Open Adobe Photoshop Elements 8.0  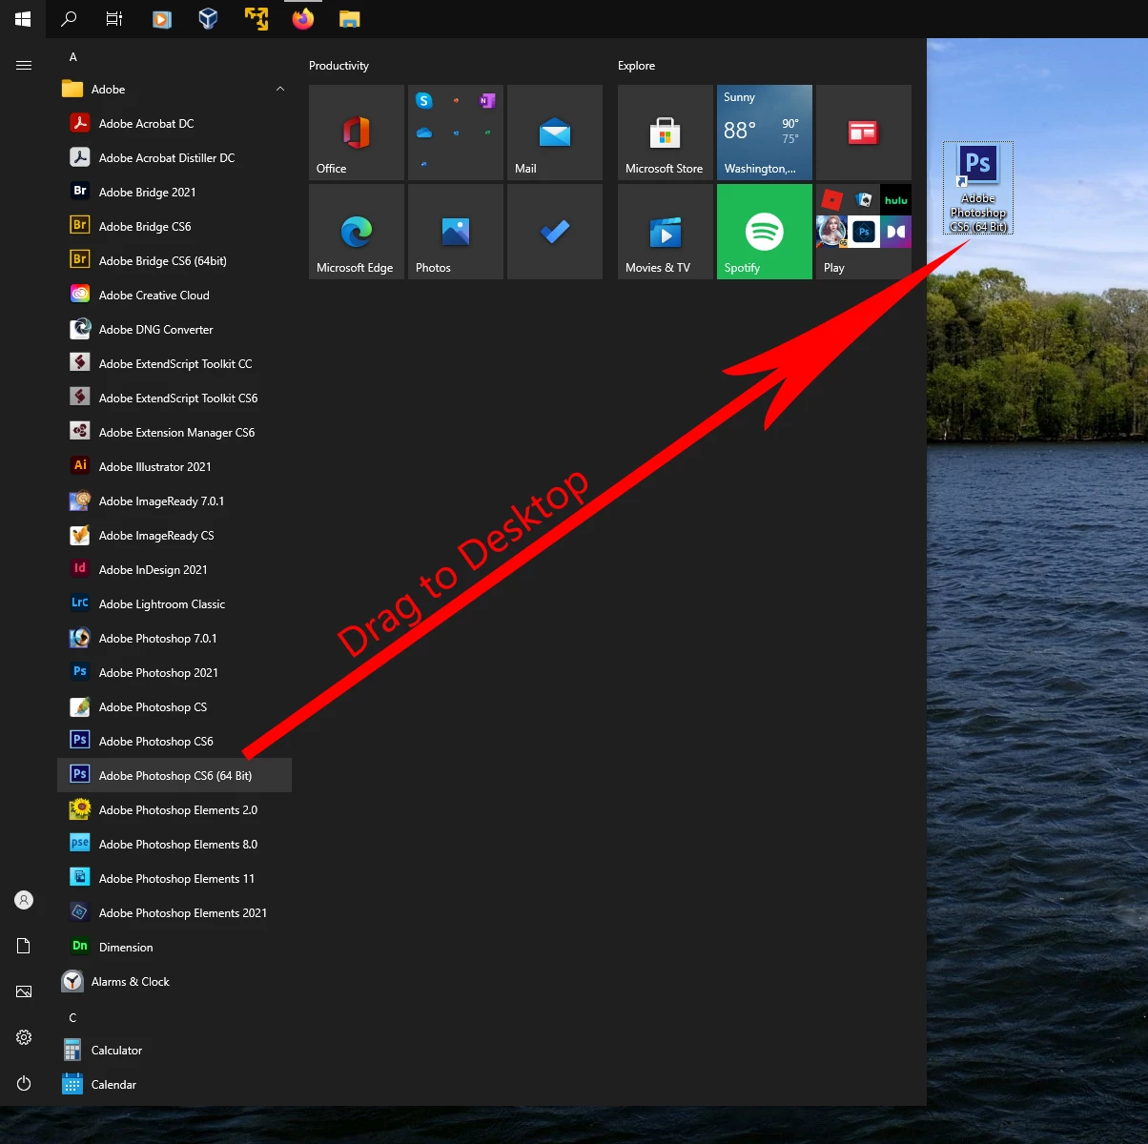click(x=174, y=845)
